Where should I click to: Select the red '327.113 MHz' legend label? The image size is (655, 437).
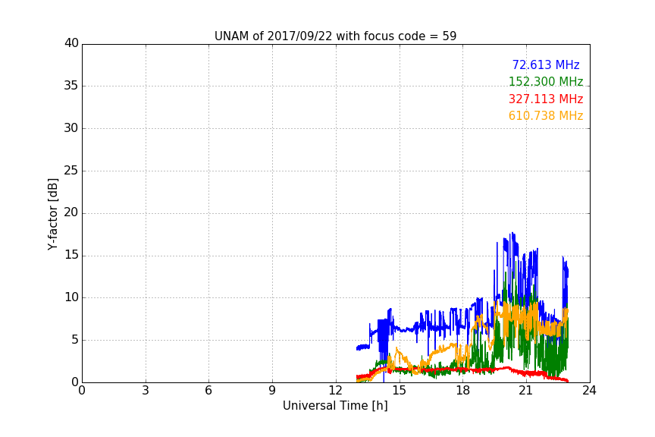(x=546, y=99)
